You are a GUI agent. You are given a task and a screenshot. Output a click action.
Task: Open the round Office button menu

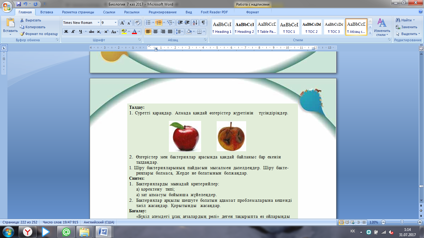7,7
